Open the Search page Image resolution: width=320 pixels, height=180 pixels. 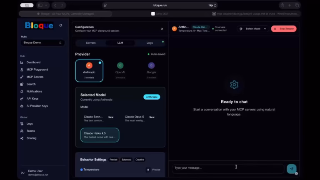click(x=31, y=84)
